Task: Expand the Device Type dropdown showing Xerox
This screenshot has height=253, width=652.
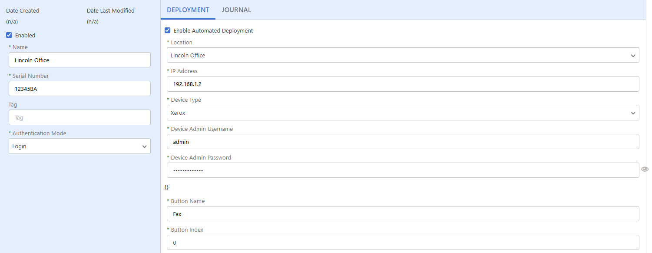Action: [x=391, y=113]
